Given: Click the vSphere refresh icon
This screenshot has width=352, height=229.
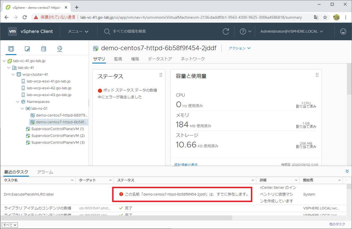Looking at the screenshot, I should [226, 31].
